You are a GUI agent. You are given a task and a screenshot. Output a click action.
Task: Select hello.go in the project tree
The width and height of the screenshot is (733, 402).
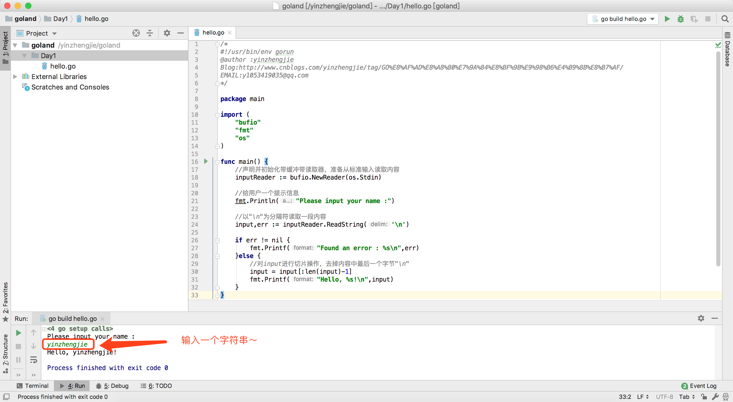tap(63, 66)
